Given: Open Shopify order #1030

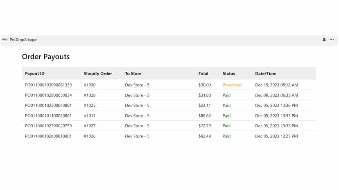Looking at the screenshot, I should [x=90, y=85].
